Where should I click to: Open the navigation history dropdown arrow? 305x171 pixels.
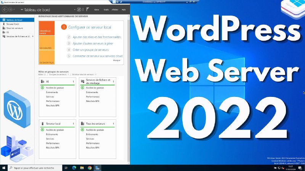(14, 9)
